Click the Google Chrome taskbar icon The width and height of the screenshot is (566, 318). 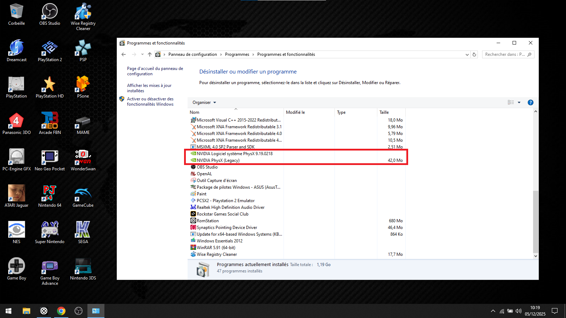(61, 311)
